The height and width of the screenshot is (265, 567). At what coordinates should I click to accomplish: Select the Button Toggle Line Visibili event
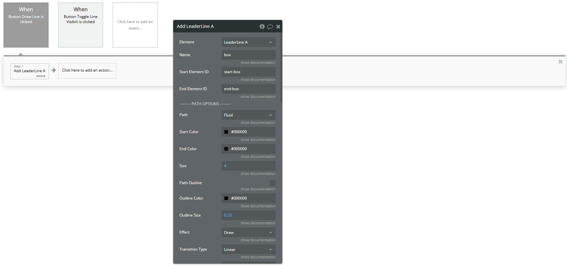click(81, 25)
